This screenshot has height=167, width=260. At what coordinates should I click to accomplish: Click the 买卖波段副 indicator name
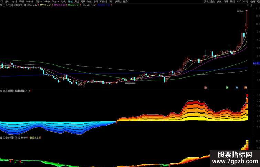9,138
